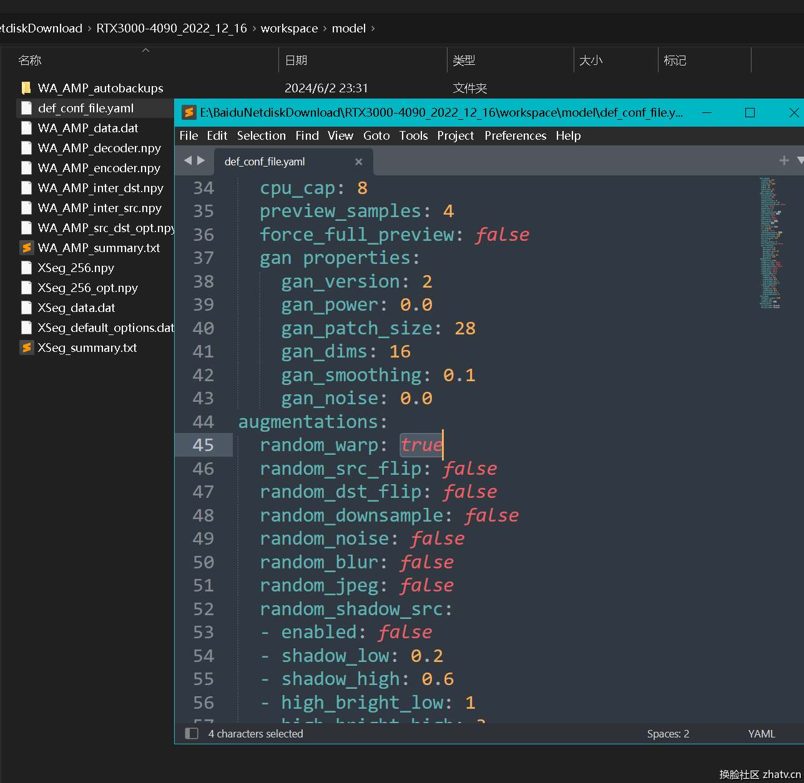The width and height of the screenshot is (804, 783).
Task: Click the XSeg_256.npy file icon
Action: (x=26, y=268)
